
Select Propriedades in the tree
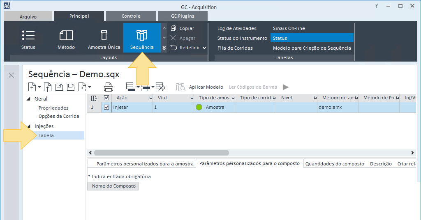tap(53, 108)
